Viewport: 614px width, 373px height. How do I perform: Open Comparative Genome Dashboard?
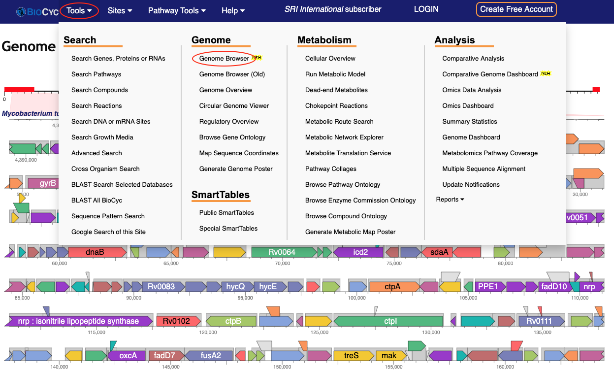click(490, 74)
